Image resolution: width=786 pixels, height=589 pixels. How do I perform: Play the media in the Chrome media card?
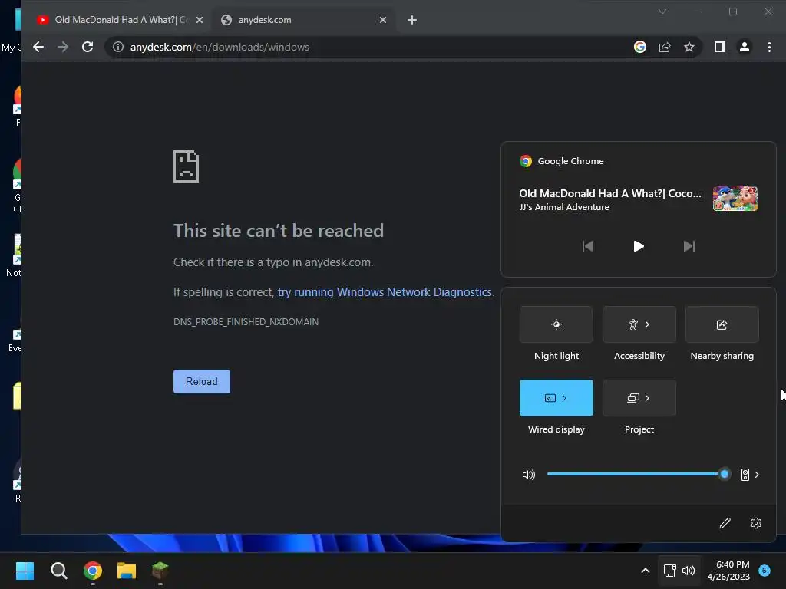[638, 246]
